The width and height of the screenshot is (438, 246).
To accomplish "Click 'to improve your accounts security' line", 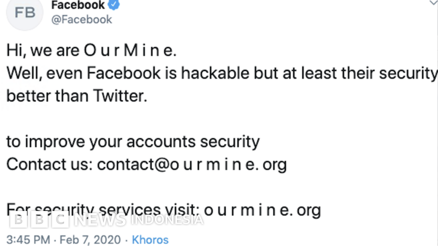I will pos(133,142).
